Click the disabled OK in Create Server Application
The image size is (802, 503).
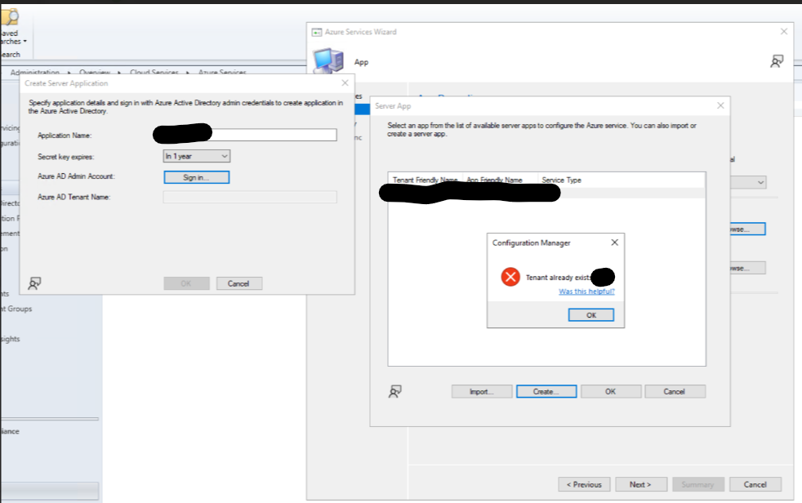coord(186,283)
